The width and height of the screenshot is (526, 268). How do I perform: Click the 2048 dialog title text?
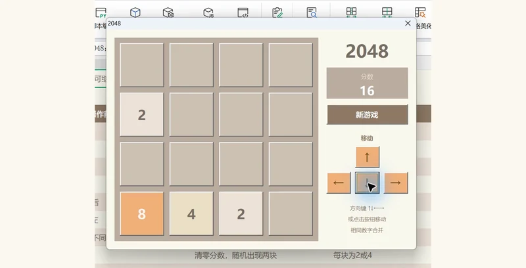click(x=114, y=23)
